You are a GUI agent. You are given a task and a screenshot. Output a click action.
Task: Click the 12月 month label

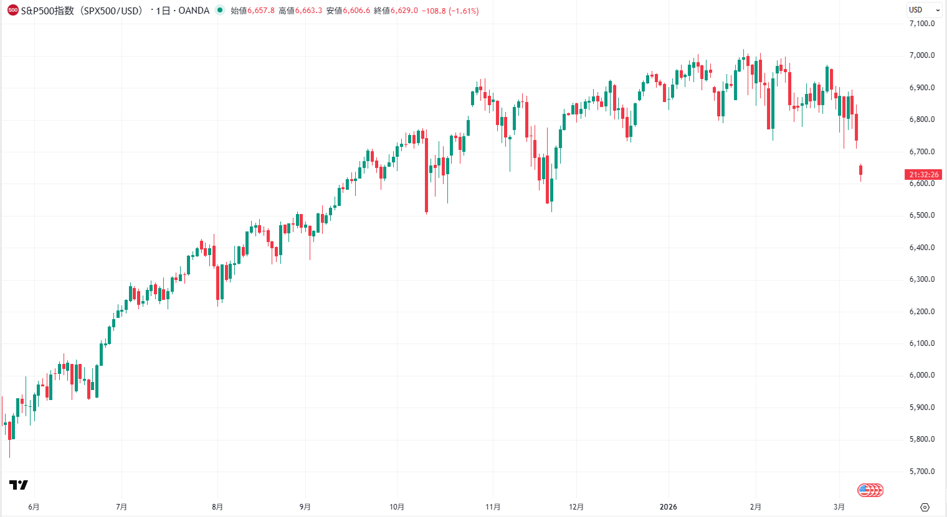coord(576,506)
